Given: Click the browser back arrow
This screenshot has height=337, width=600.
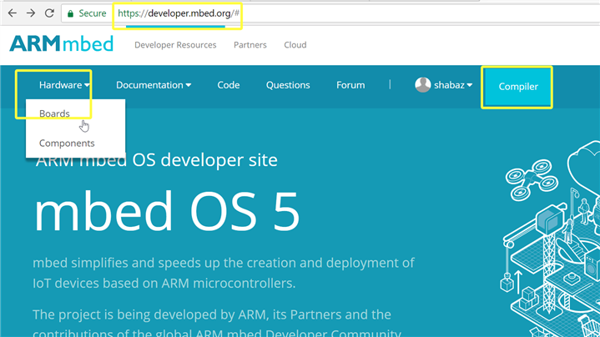Looking at the screenshot, I should tap(12, 13).
